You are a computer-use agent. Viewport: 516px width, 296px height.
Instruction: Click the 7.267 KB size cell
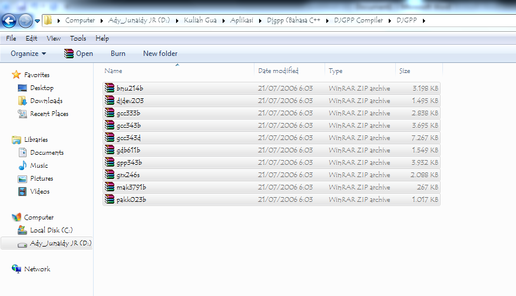pyautogui.click(x=425, y=138)
